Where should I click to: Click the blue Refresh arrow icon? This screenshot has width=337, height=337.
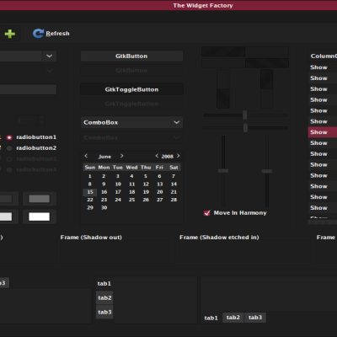pyautogui.click(x=38, y=34)
